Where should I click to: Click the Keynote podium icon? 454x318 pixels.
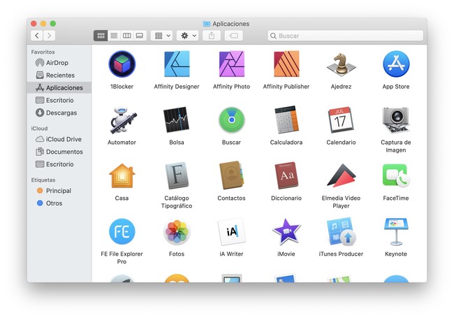(396, 232)
